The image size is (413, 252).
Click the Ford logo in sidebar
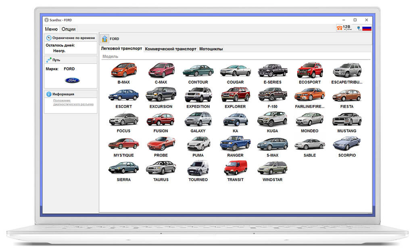tap(72, 80)
